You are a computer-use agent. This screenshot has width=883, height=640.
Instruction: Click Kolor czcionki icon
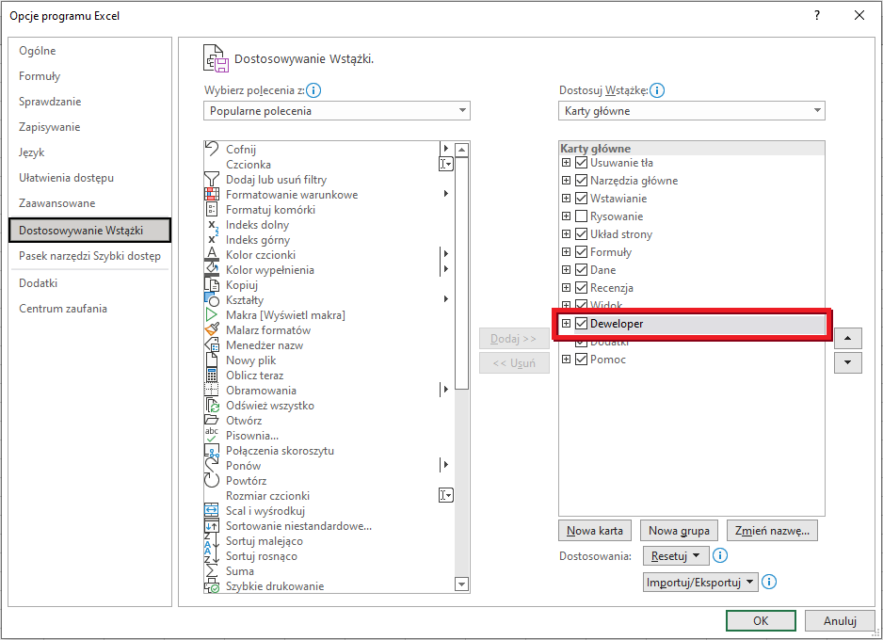coord(211,254)
